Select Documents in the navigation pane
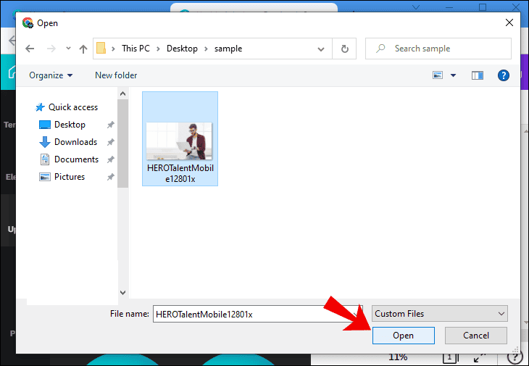This screenshot has width=529, height=366. pyautogui.click(x=76, y=159)
